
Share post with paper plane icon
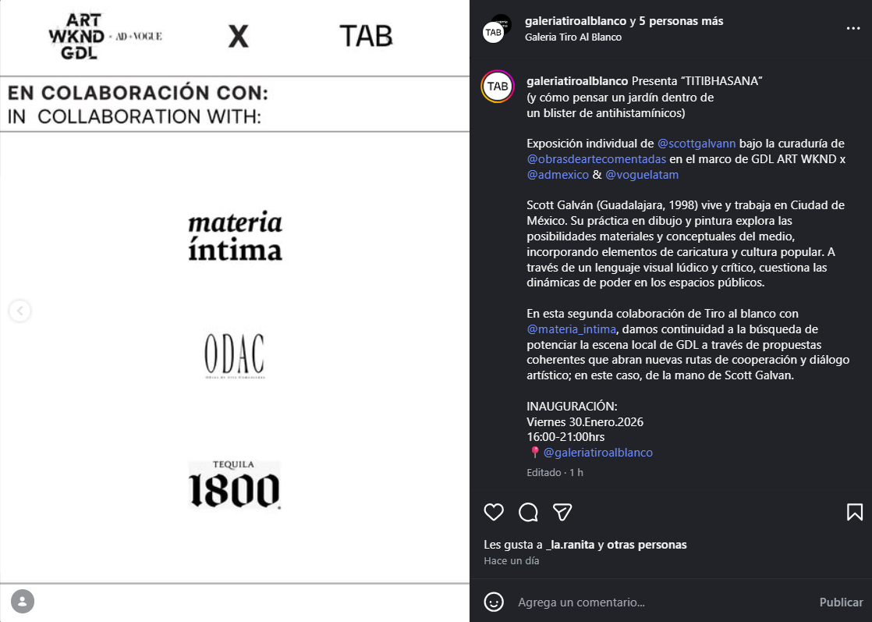click(x=562, y=512)
